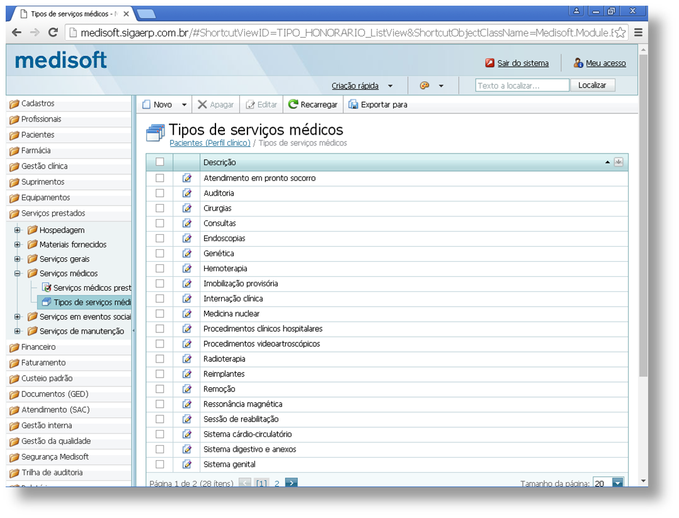Viewport: 679px width, 518px height.
Task: Click the browser address bar
Action: (346, 33)
